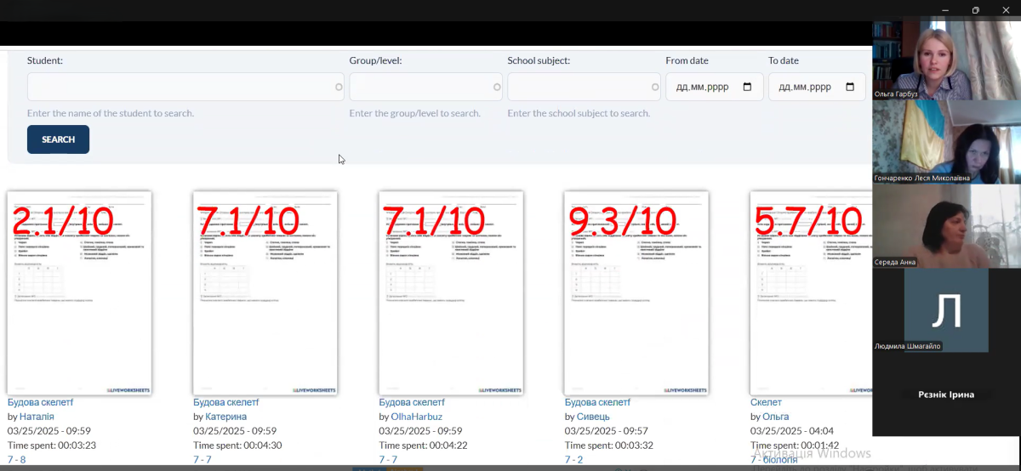
Task: Open worksheet thumbnail scored 9.3/10
Action: pyautogui.click(x=636, y=293)
